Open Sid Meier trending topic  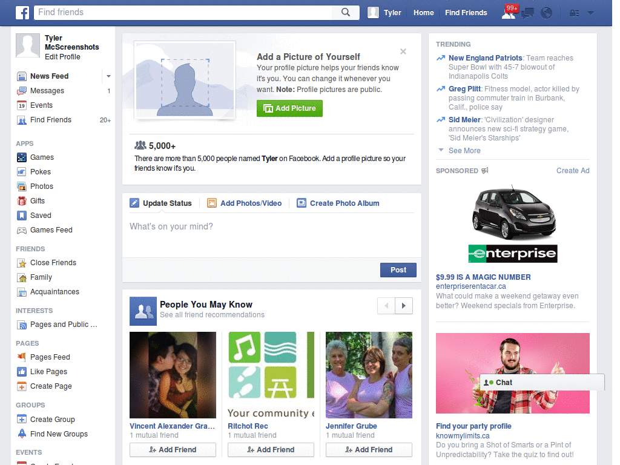[464, 120]
